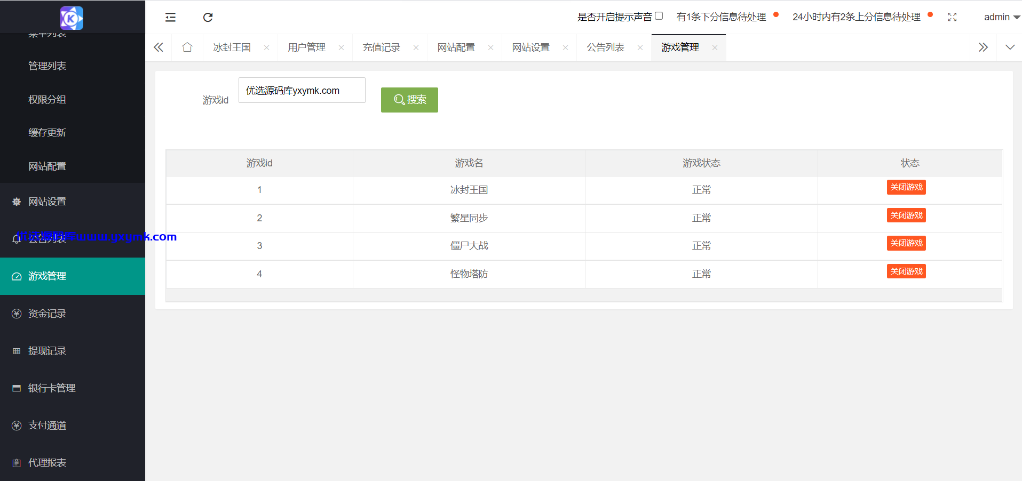Click 关闭游戏 for 冰封王国
The width and height of the screenshot is (1022, 481).
click(906, 187)
